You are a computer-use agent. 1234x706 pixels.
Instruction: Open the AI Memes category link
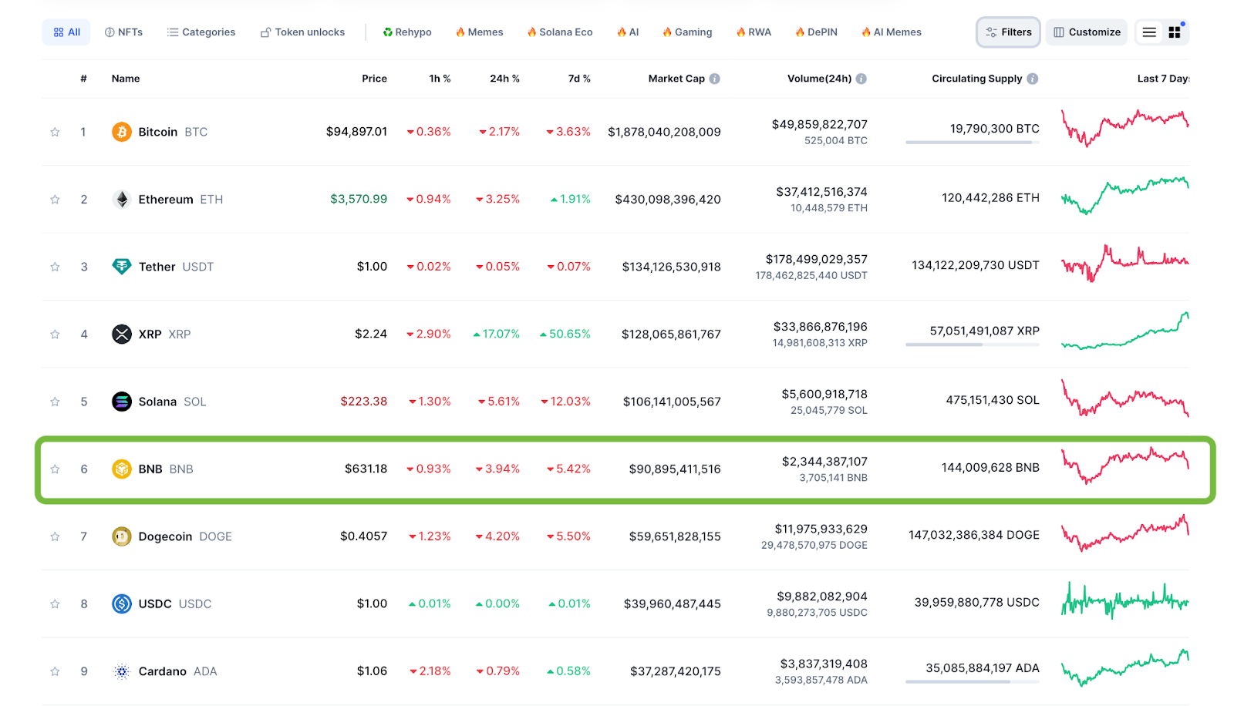892,32
